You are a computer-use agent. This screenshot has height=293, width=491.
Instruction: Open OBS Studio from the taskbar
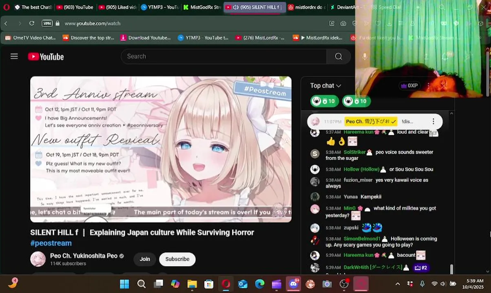click(344, 284)
